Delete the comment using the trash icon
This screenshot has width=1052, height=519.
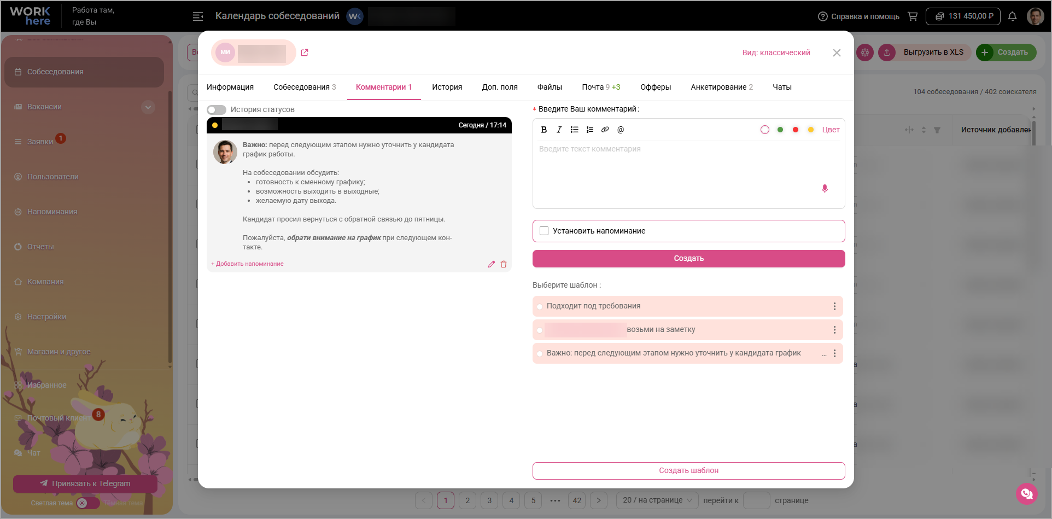point(504,264)
